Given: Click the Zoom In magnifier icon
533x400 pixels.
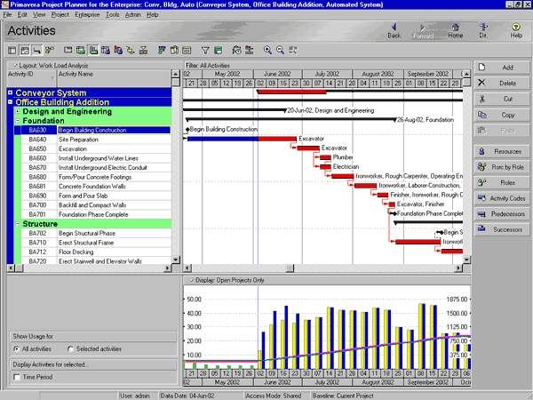Looking at the screenshot, I should click(267, 51).
